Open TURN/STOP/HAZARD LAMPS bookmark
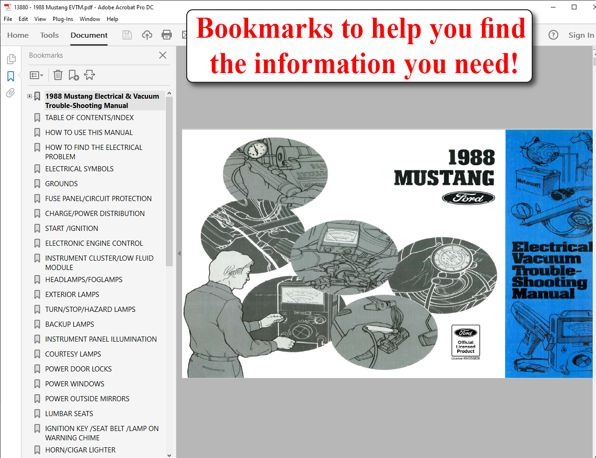The width and height of the screenshot is (596, 458). click(90, 310)
